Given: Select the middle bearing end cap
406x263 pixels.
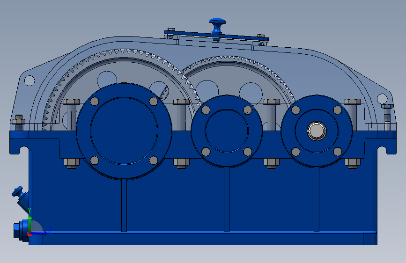Looking at the screenshot, I should (x=227, y=131).
